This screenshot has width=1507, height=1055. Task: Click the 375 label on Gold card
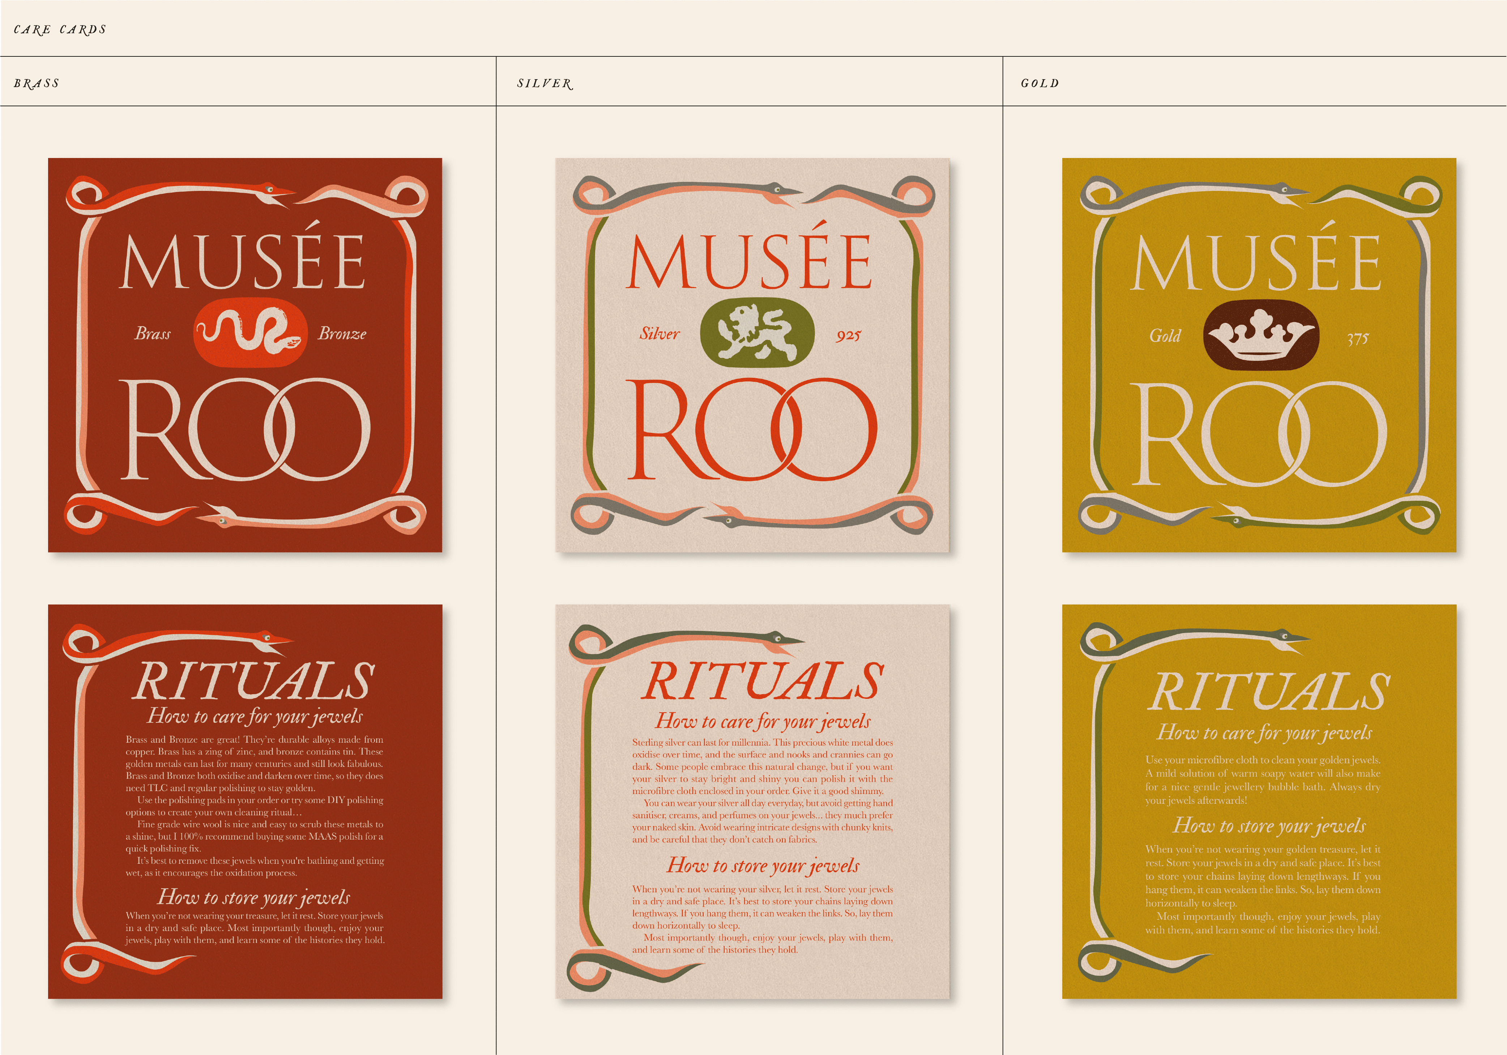point(1357,339)
